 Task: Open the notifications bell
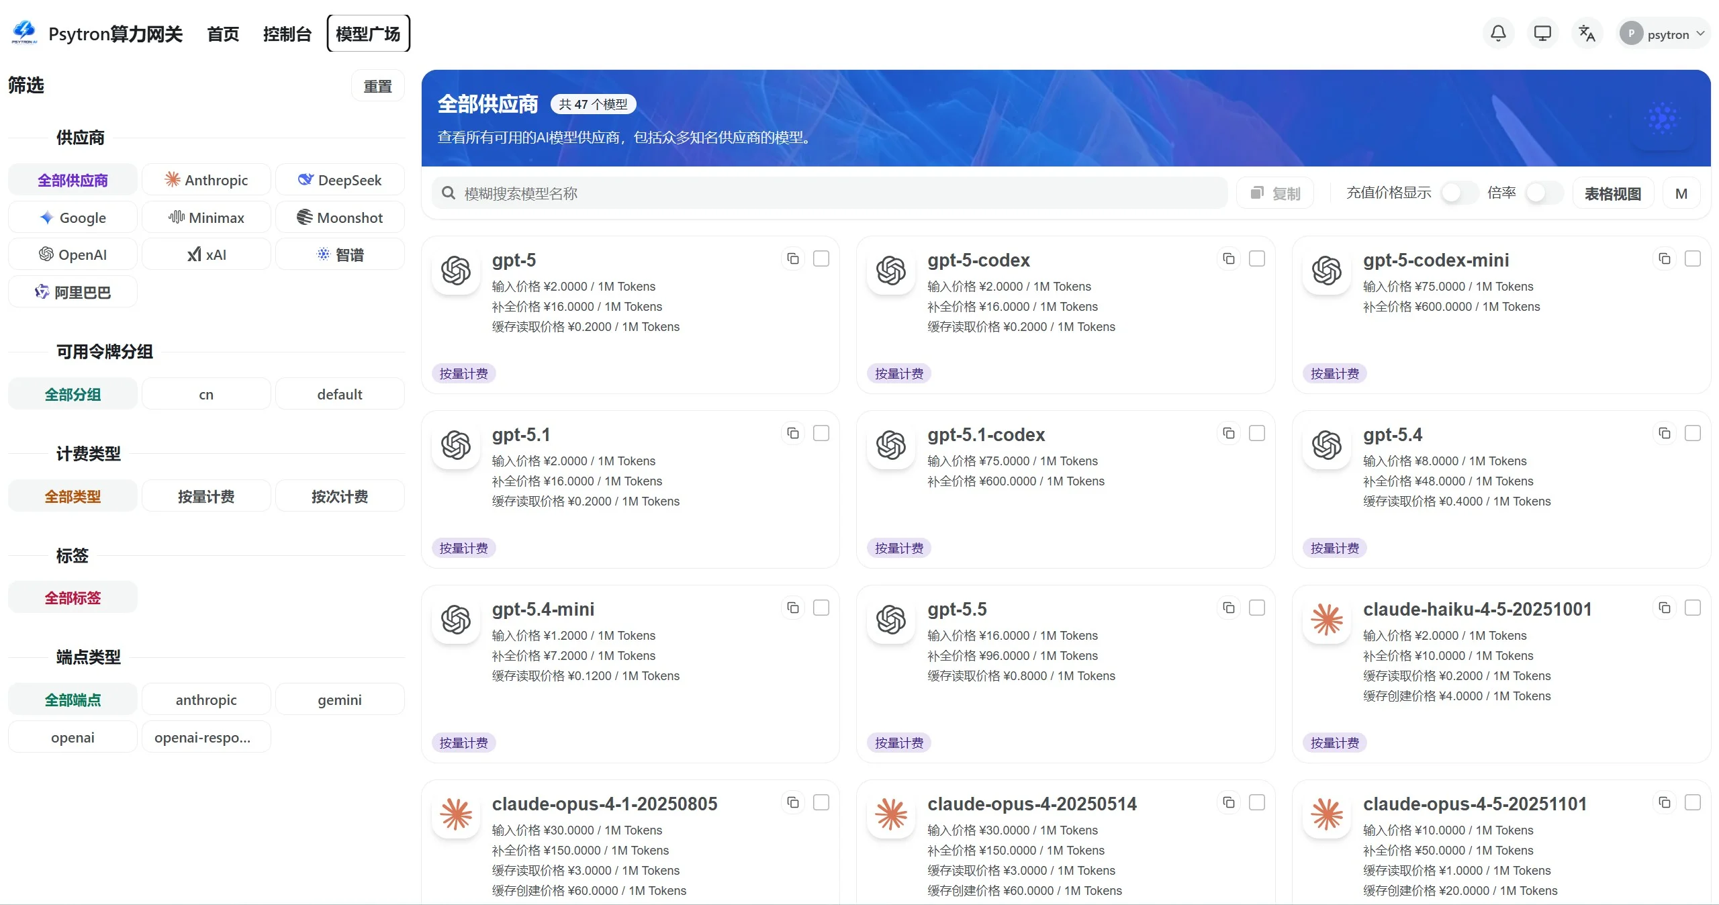tap(1498, 34)
